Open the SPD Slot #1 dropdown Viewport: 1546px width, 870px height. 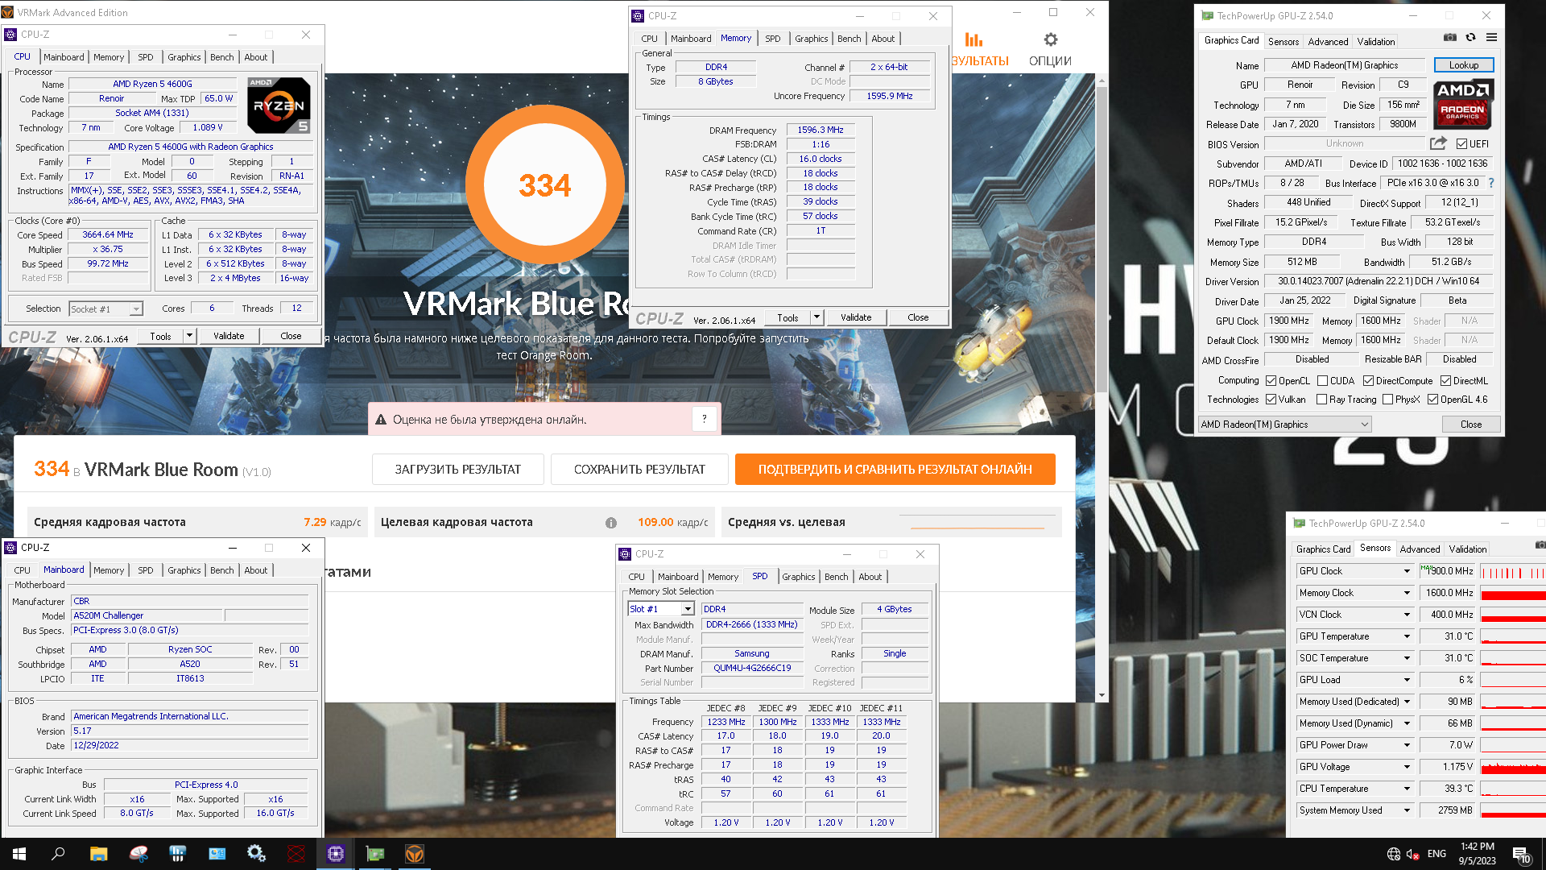point(660,609)
